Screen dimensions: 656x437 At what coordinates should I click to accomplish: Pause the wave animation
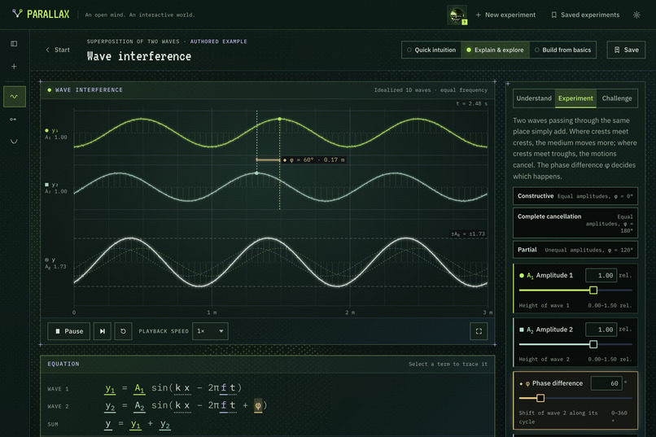click(x=68, y=331)
